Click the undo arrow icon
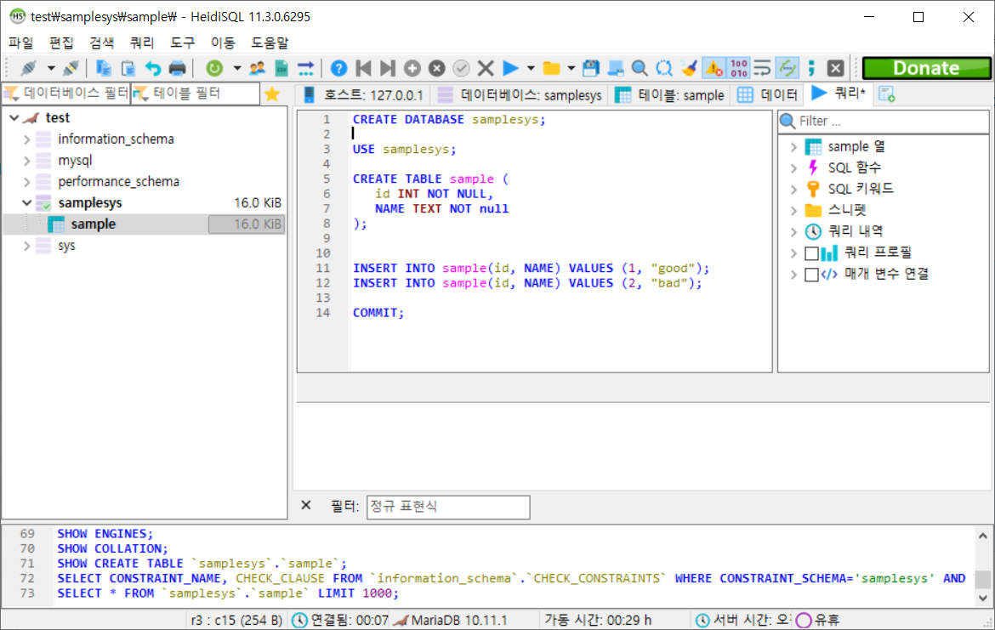995x630 pixels. click(x=153, y=68)
